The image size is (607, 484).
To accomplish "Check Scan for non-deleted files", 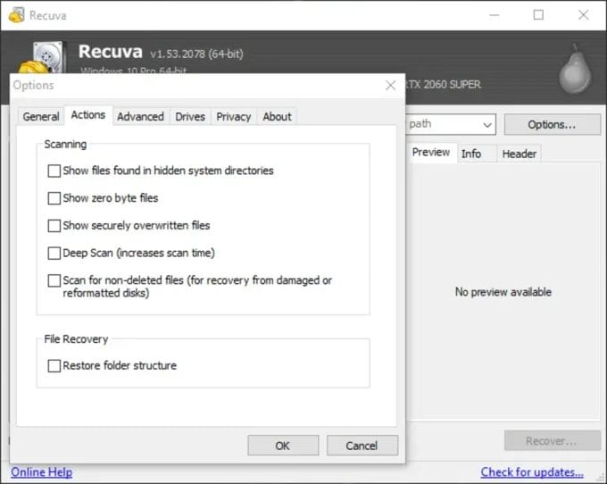I will (54, 280).
